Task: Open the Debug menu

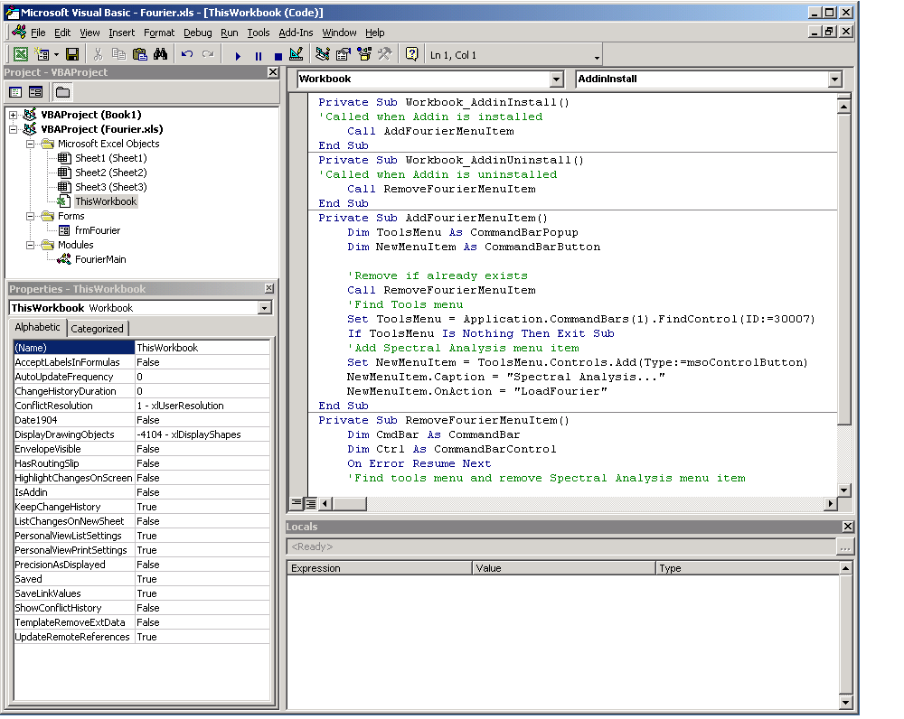Action: [x=198, y=33]
